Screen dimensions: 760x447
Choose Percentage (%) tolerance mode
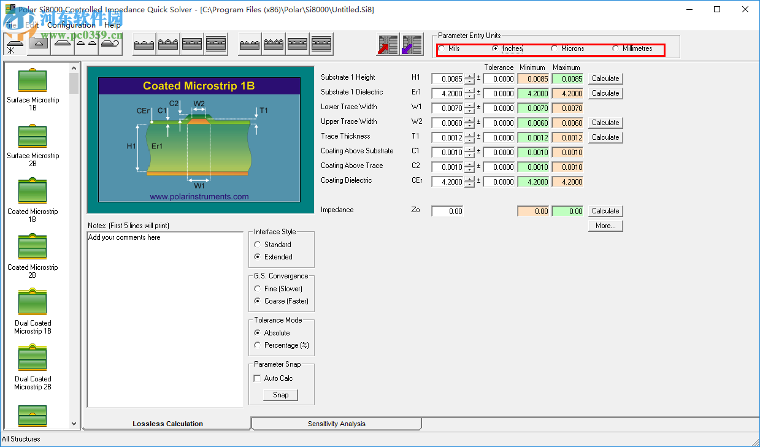pos(258,345)
